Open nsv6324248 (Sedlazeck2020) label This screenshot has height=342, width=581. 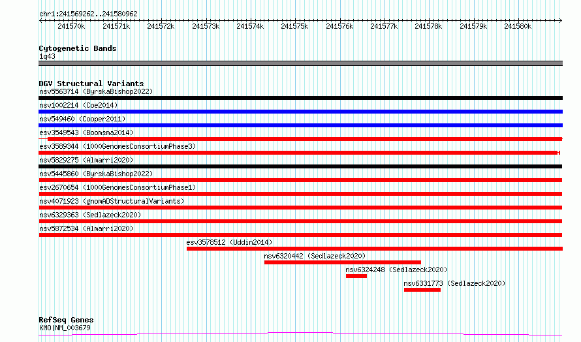tap(396, 270)
